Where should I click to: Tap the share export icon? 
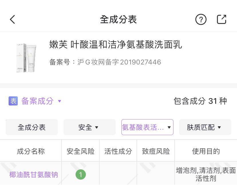click(222, 19)
